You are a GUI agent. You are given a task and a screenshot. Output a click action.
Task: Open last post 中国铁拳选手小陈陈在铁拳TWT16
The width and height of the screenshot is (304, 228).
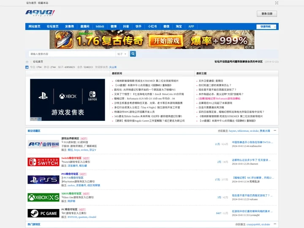(x=252, y=142)
